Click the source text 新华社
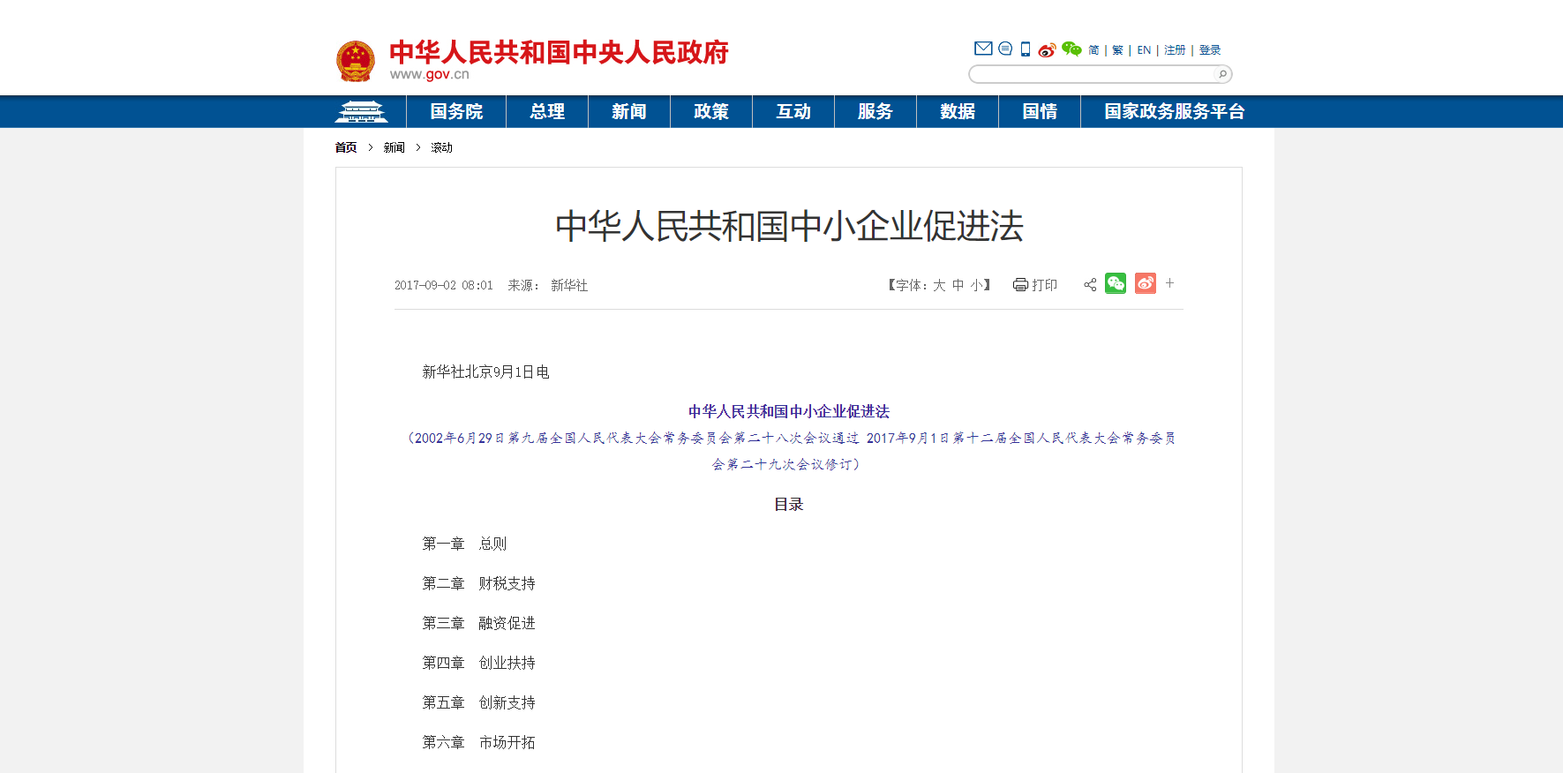Image resolution: width=1563 pixels, height=773 pixels. click(569, 285)
